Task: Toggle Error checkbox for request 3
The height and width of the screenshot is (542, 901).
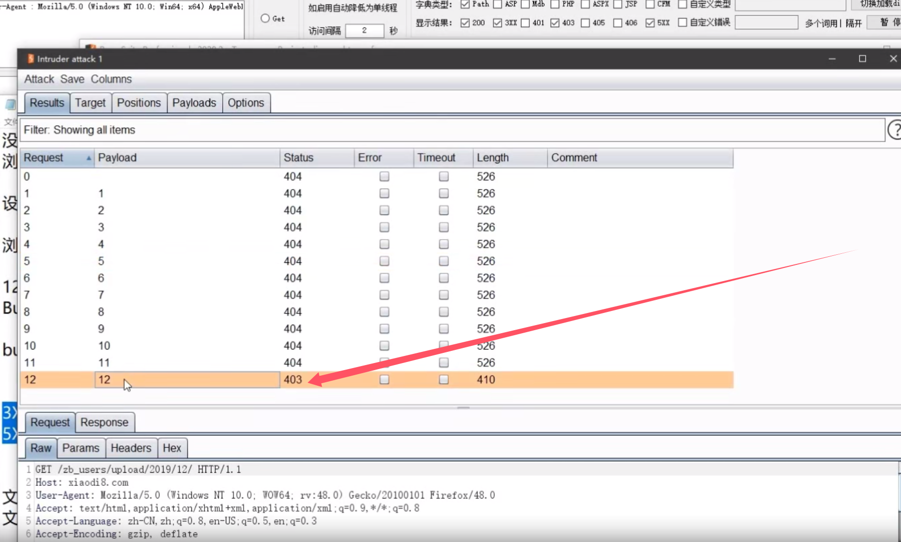Action: (384, 227)
